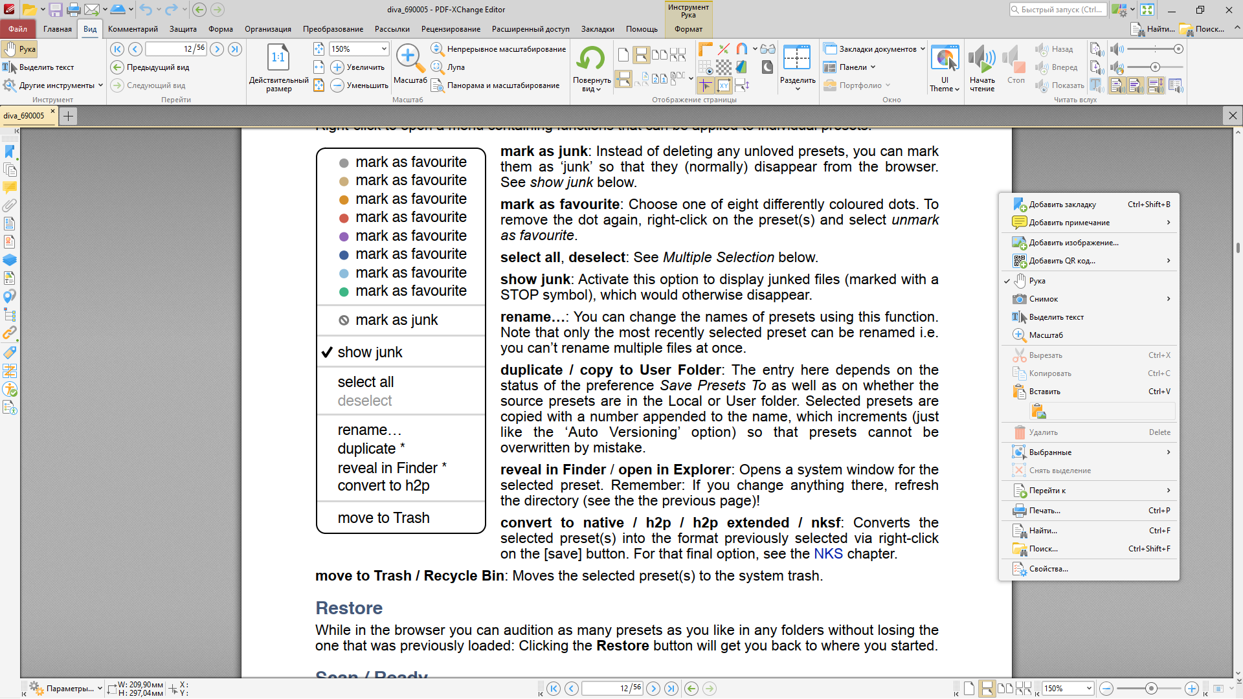Switch to Защита ribbon tab

183,29
